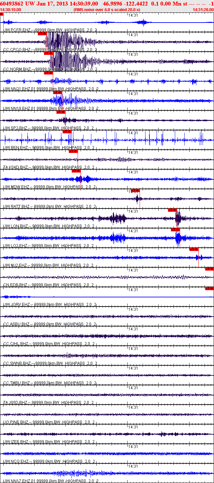214x483 pixels.
Task: Click the 14:31 tick label on the NN17 trace
Action: click(x=133, y=466)
